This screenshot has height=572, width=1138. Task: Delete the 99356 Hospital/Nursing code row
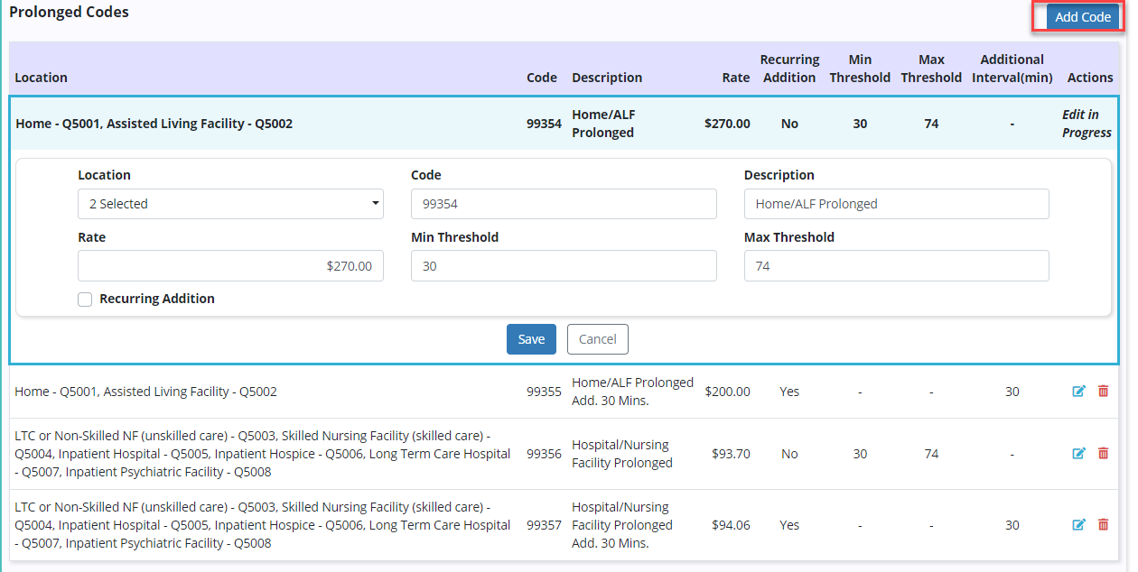pos(1103,454)
